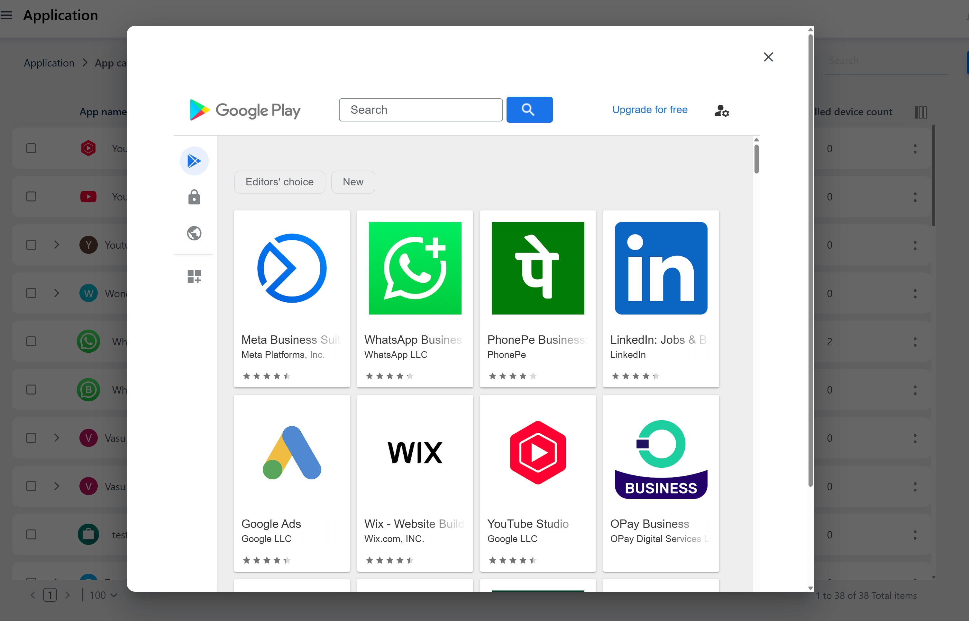
Task: Tick checkbox beside the first YouTube Studio row
Action: pos(31,148)
